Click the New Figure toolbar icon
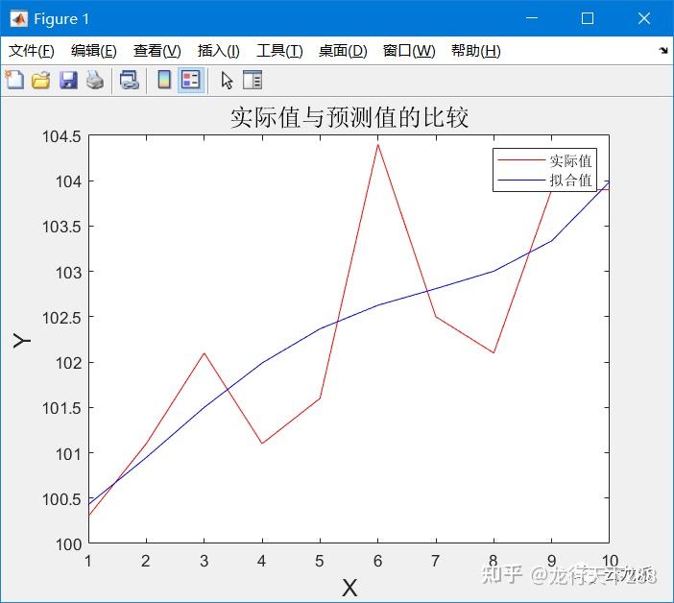Viewport: 674px width, 603px height. [15, 80]
